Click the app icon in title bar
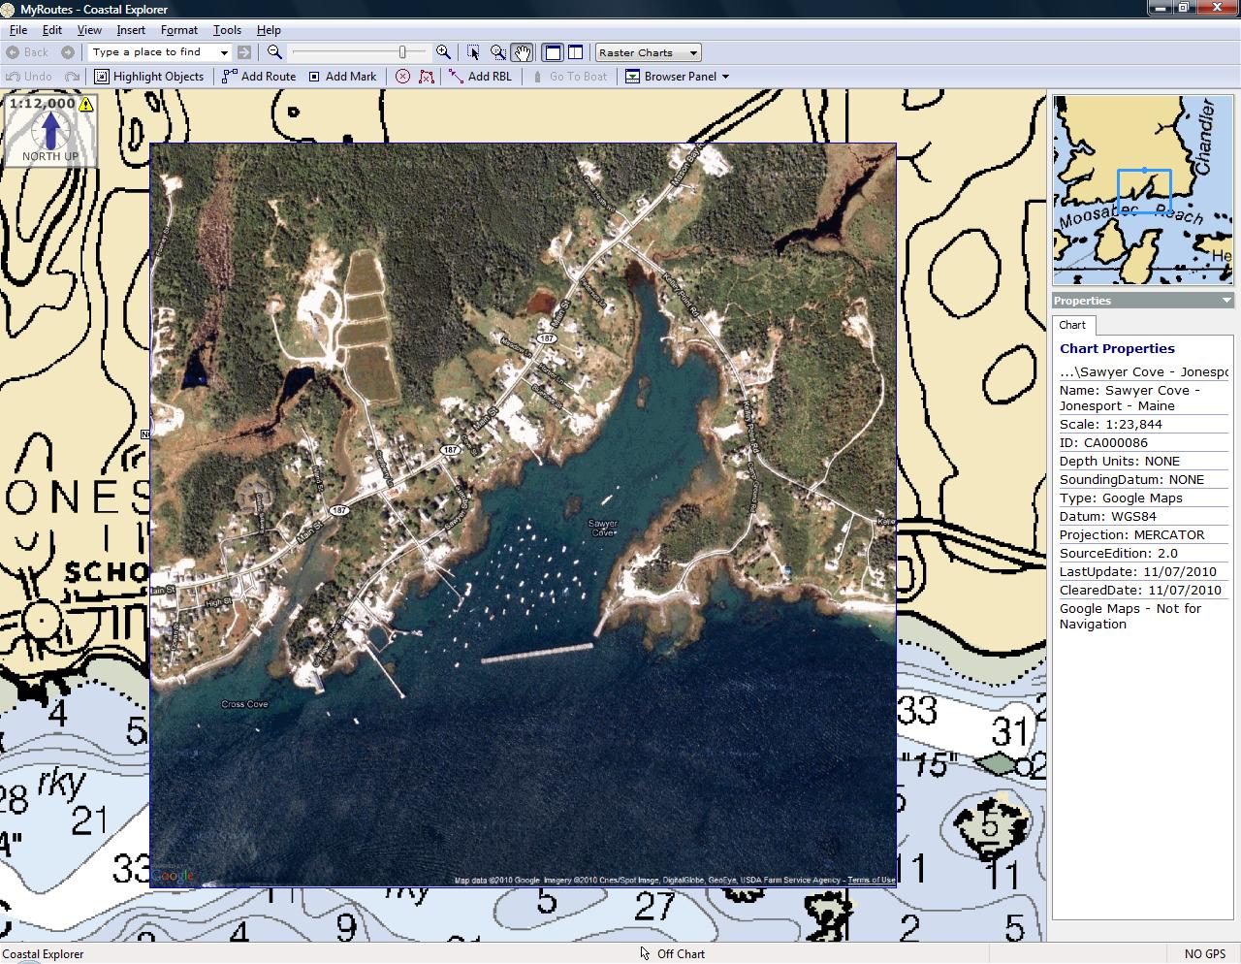Viewport: 1241px width, 964px height. [x=9, y=9]
